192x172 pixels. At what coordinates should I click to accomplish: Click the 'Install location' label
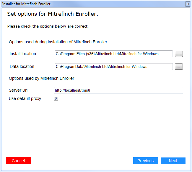pos(23,54)
